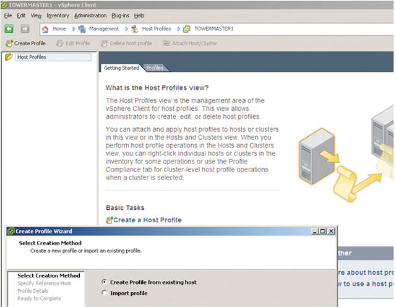Click the Ready to Complete wizard step

39,298
